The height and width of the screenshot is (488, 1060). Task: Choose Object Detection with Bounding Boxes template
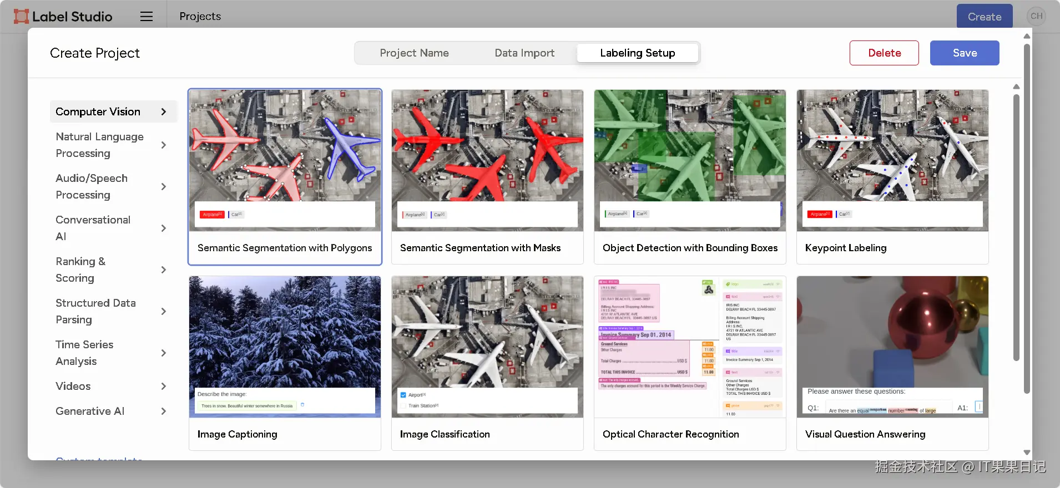pyautogui.click(x=690, y=177)
